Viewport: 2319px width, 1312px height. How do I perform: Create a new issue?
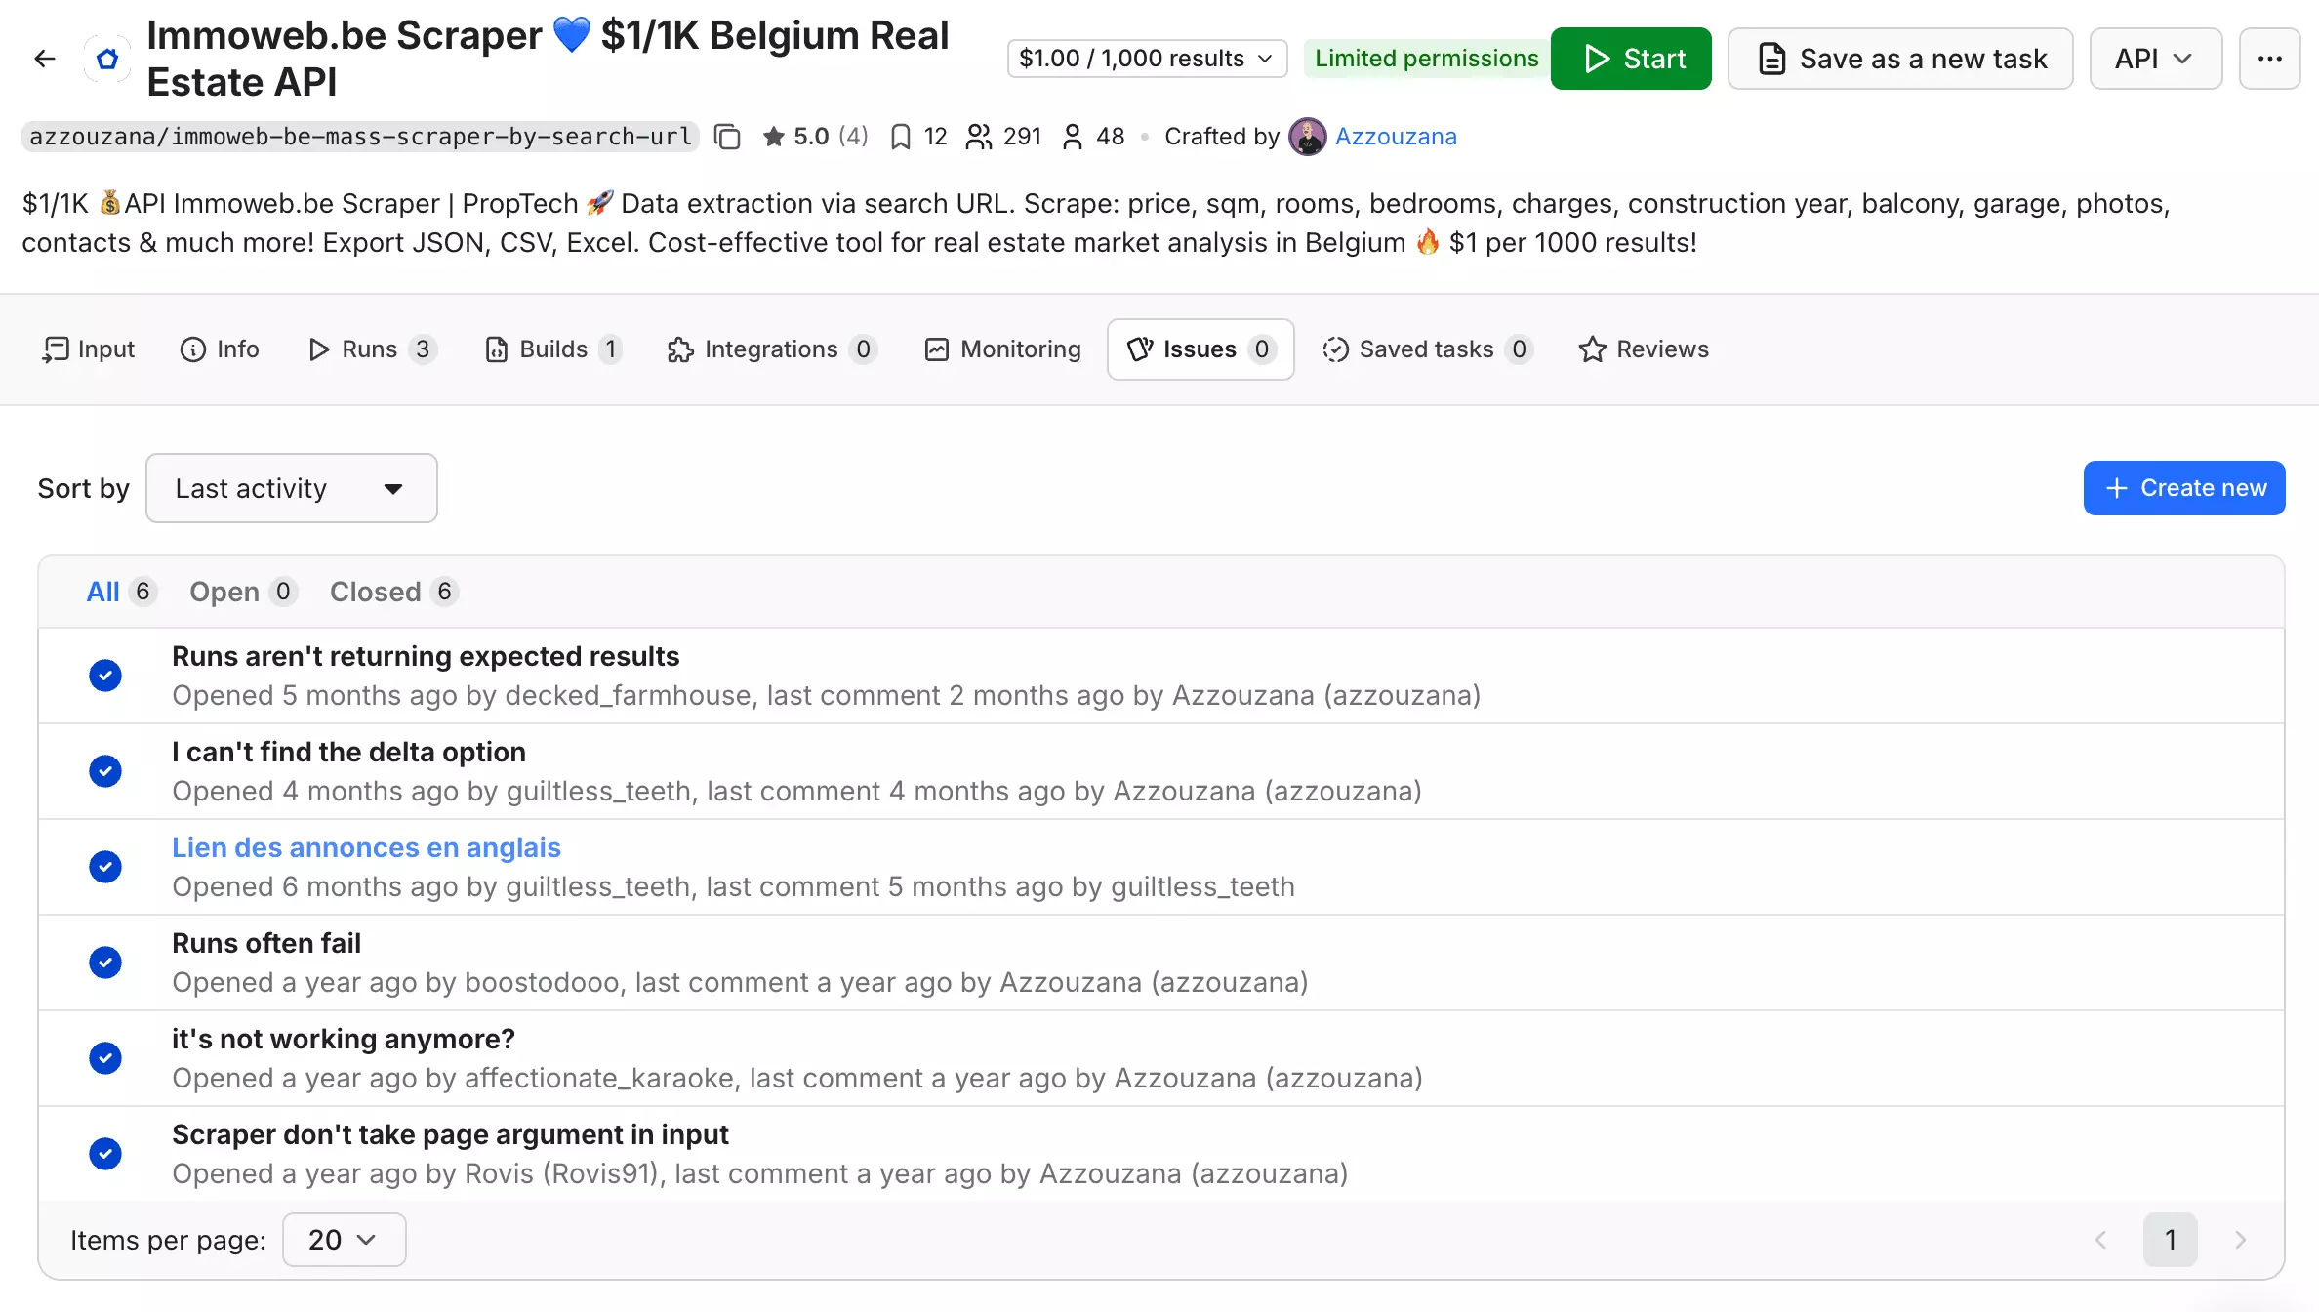tap(2184, 488)
